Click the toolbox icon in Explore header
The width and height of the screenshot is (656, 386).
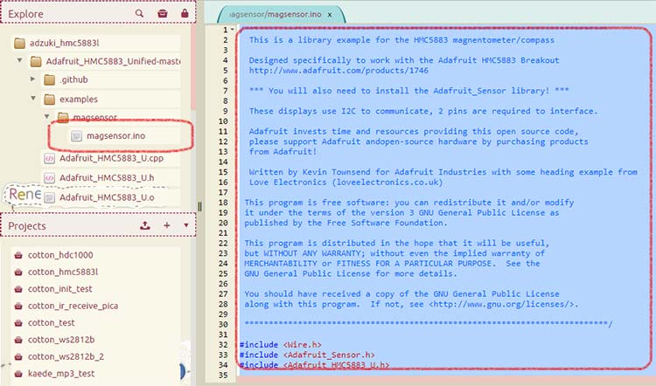(163, 13)
